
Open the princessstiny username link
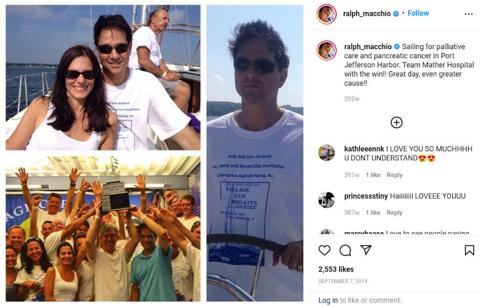click(x=366, y=196)
